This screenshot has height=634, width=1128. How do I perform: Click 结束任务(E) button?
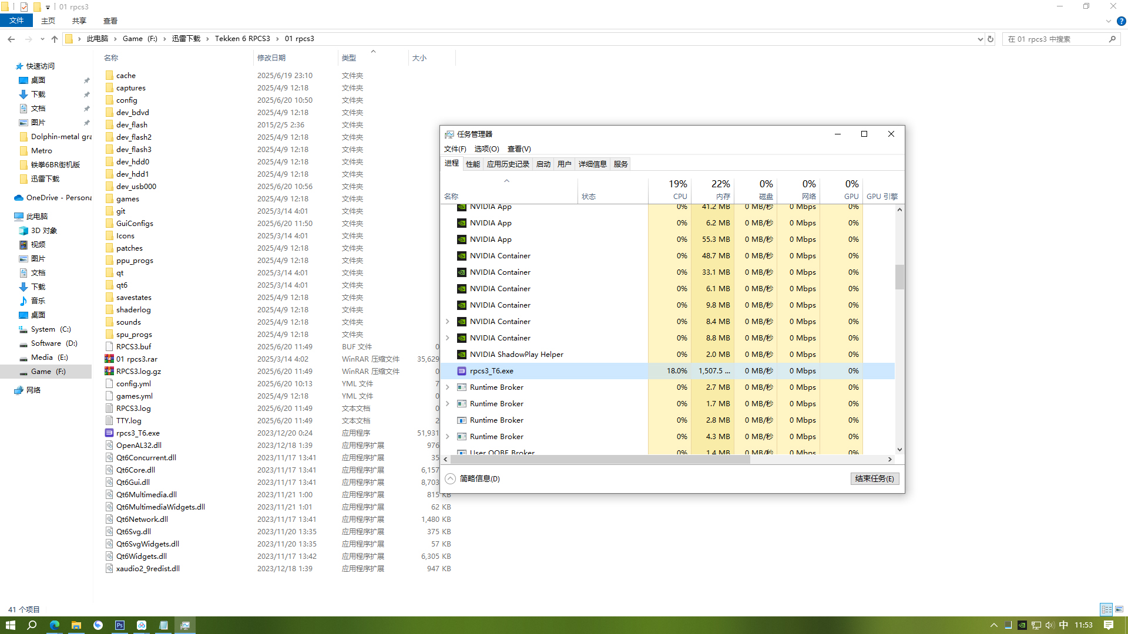874,478
